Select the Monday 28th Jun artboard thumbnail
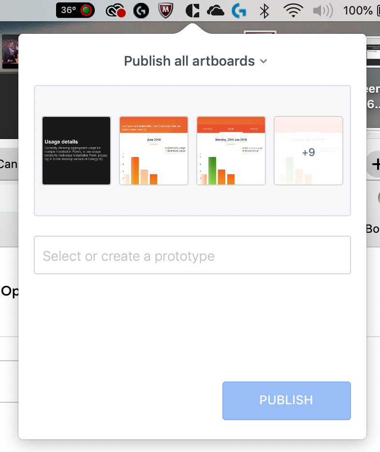380x452 pixels. point(231,151)
